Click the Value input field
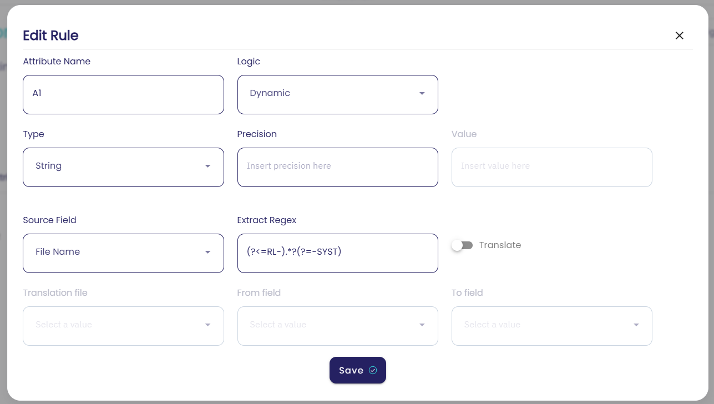Viewport: 714px width, 404px height. pos(551,166)
